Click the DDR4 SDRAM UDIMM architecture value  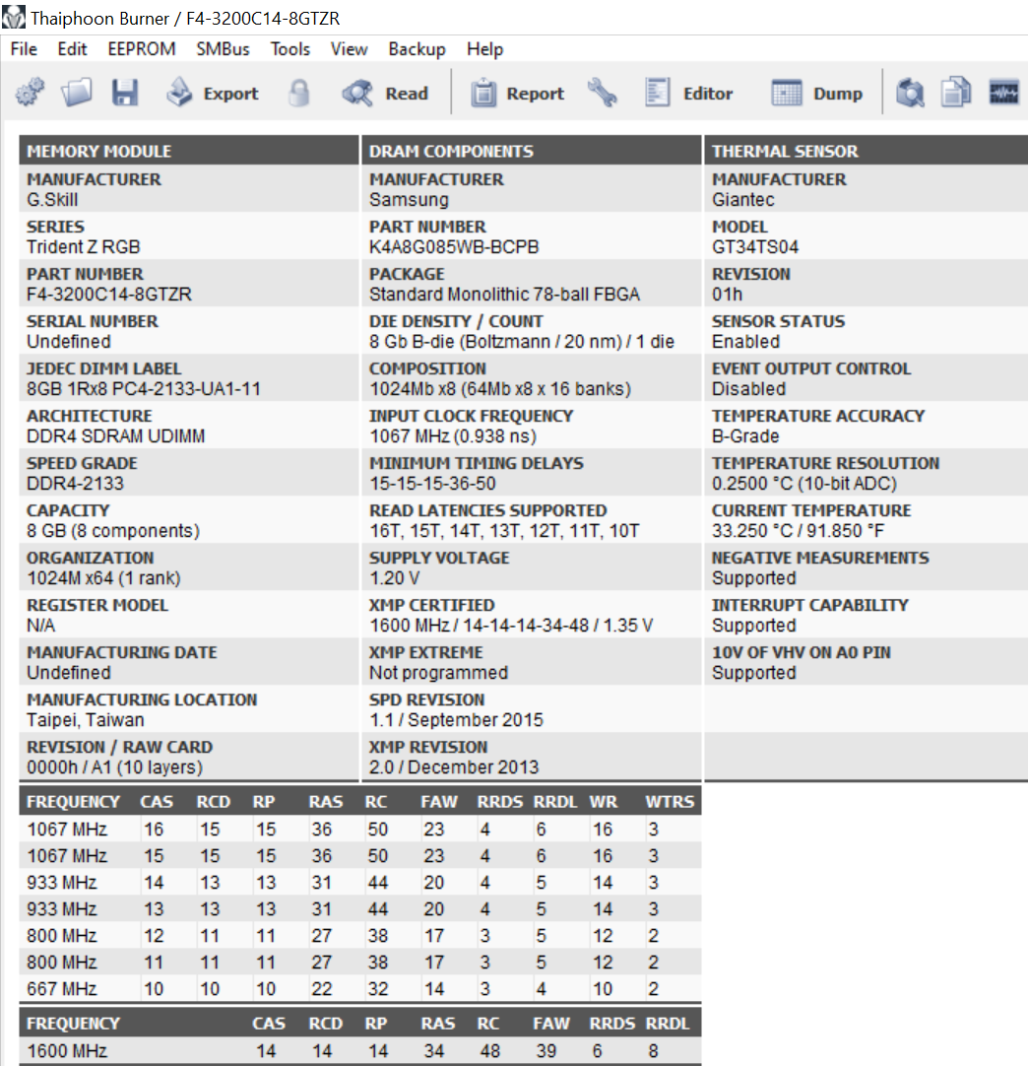pyautogui.click(x=115, y=436)
